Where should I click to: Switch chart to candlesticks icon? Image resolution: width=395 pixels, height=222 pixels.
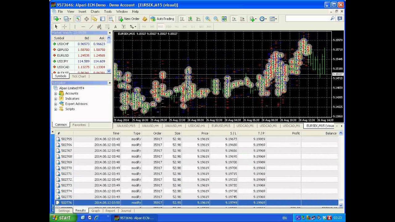(x=190, y=19)
